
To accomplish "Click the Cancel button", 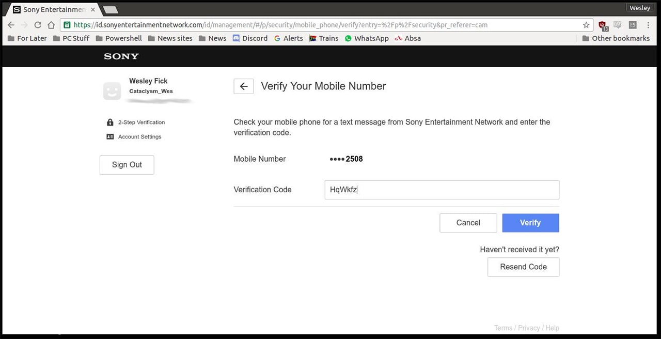I will 468,223.
